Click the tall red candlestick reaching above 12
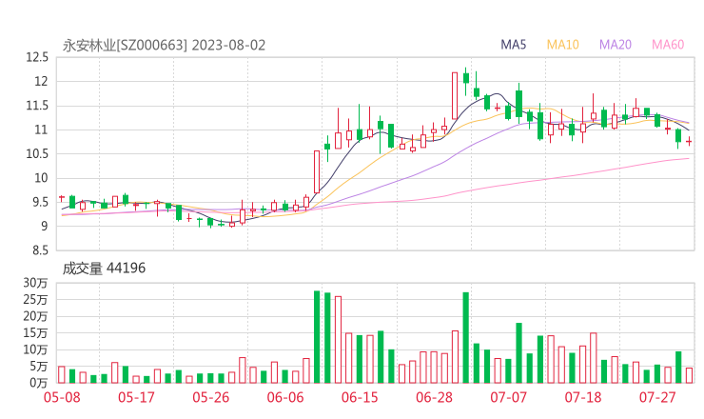Viewport: 704px width, 419px height. point(455,95)
